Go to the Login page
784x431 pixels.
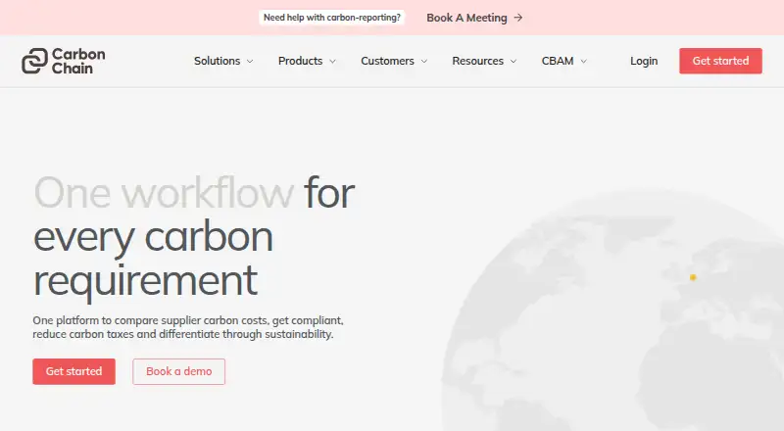tap(644, 61)
